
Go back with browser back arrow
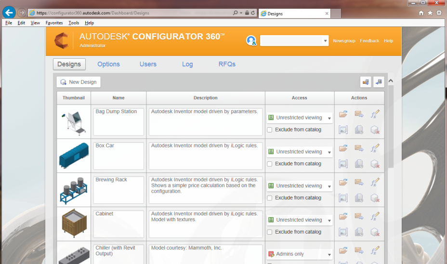click(9, 13)
